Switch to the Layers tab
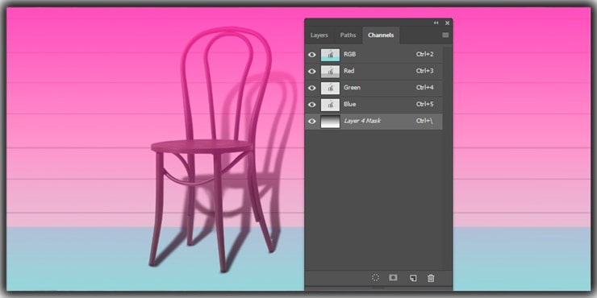597x298 pixels. (319, 35)
